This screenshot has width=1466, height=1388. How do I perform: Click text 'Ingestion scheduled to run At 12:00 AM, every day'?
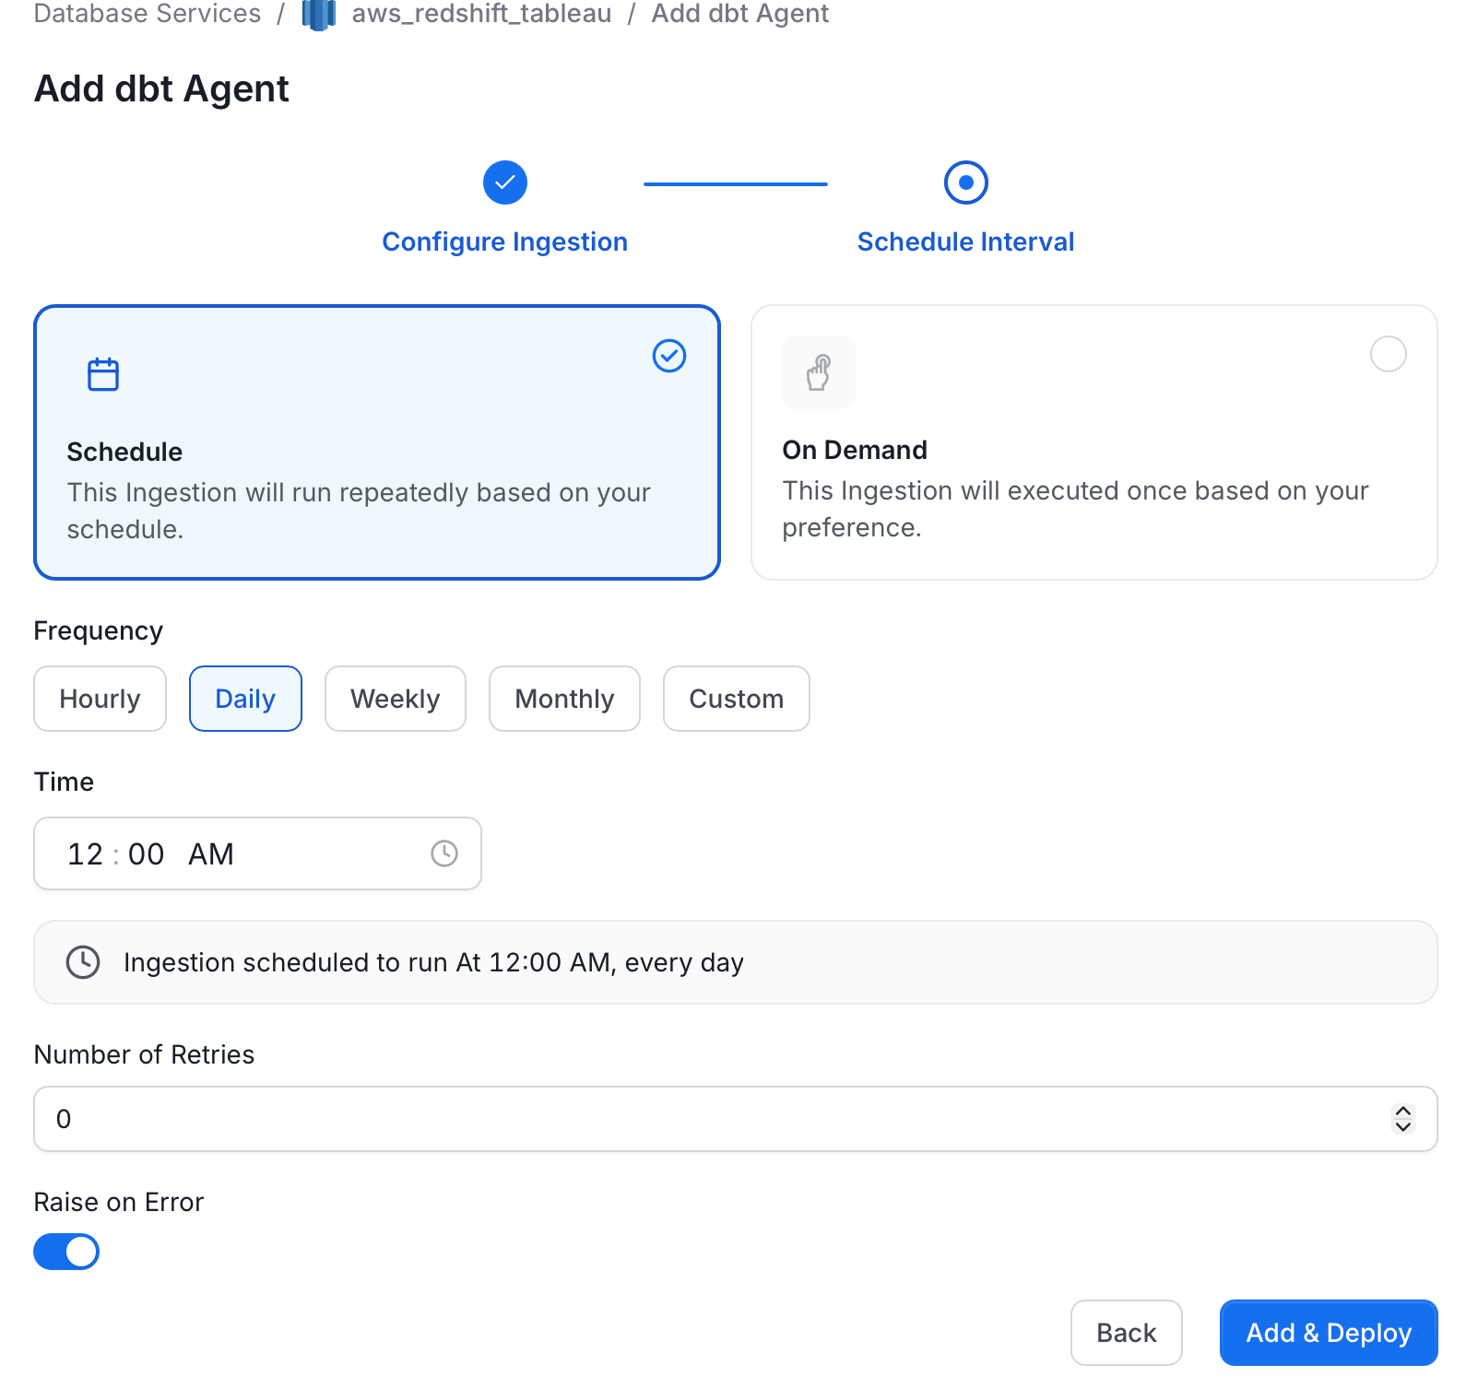pyautogui.click(x=433, y=962)
